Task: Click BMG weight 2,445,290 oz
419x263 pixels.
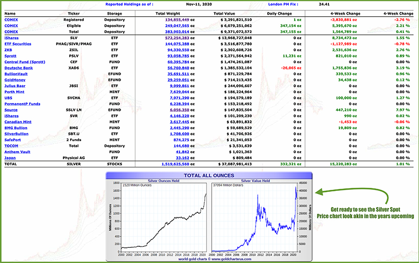Action: pyautogui.click(x=180, y=128)
